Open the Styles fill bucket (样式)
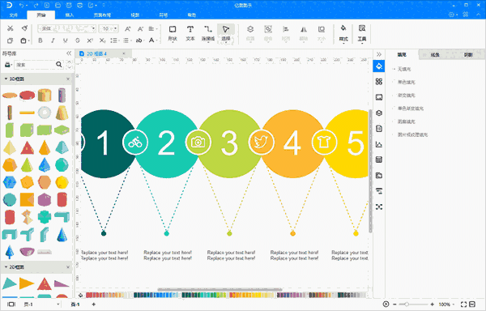486x311 pixels. click(343, 33)
